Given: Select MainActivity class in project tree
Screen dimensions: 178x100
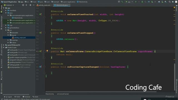Looking at the screenshot, I should (17, 18).
